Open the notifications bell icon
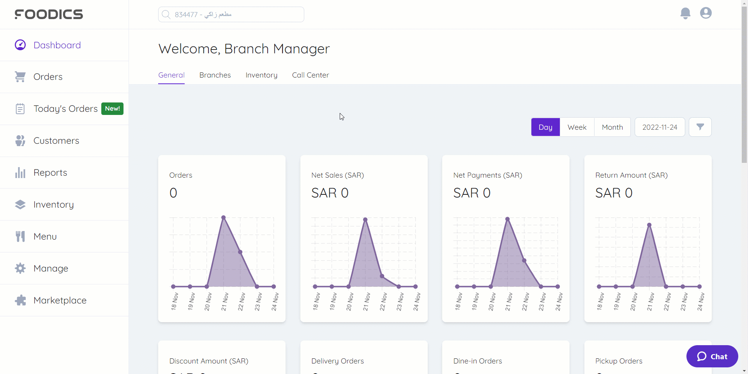The width and height of the screenshot is (748, 374). tap(685, 13)
